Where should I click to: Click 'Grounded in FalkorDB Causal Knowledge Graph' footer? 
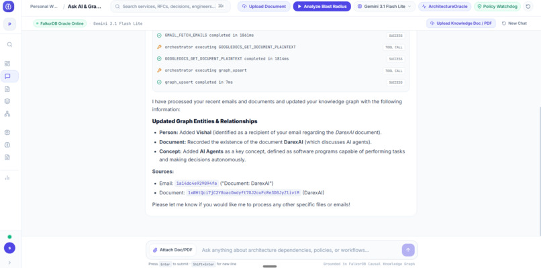[x=368, y=264]
